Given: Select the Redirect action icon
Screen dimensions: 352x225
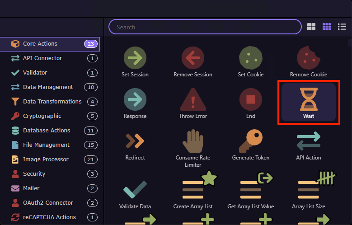Looking at the screenshot, I should [135, 141].
